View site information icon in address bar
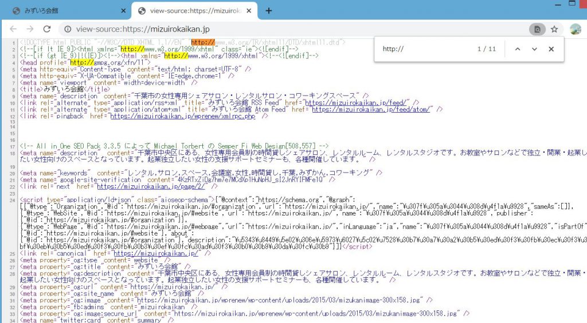 68,29
